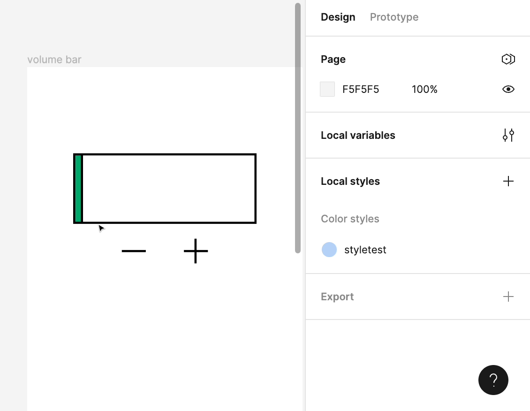This screenshot has height=411, width=530.
Task: Click the plus icon on the volume bar
Action: (x=196, y=251)
